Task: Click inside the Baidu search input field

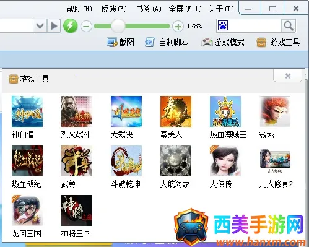Action: click(255, 26)
